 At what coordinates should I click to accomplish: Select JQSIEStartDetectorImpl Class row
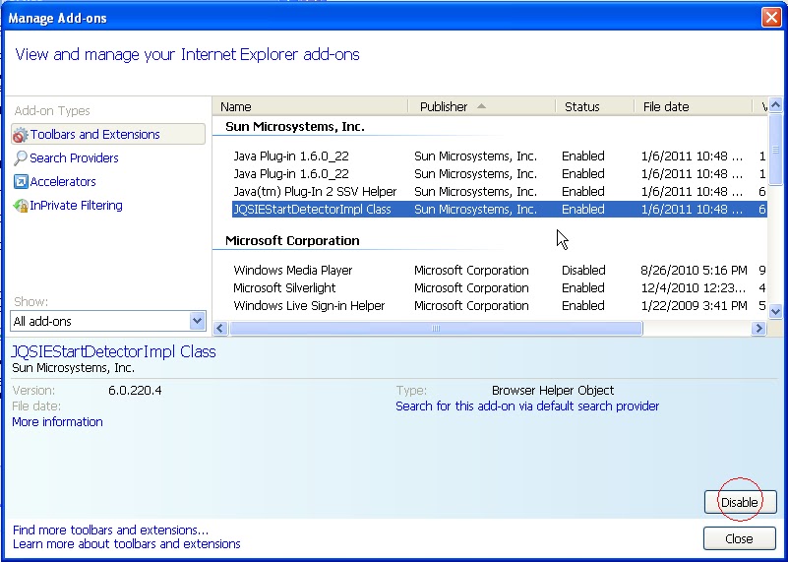499,209
